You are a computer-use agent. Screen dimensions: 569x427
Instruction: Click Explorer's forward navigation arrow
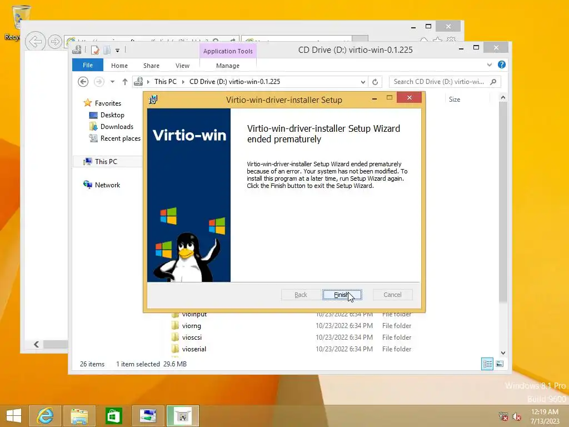click(99, 82)
